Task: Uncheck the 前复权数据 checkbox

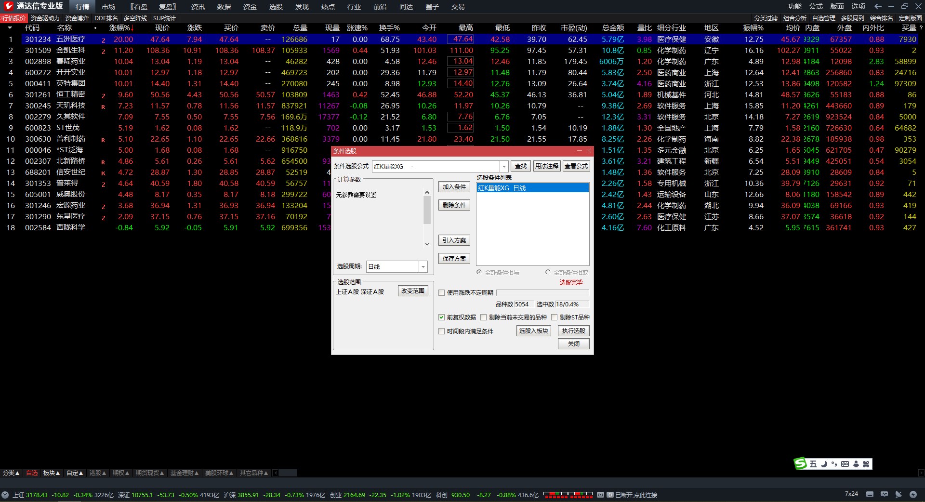Action: click(x=441, y=317)
